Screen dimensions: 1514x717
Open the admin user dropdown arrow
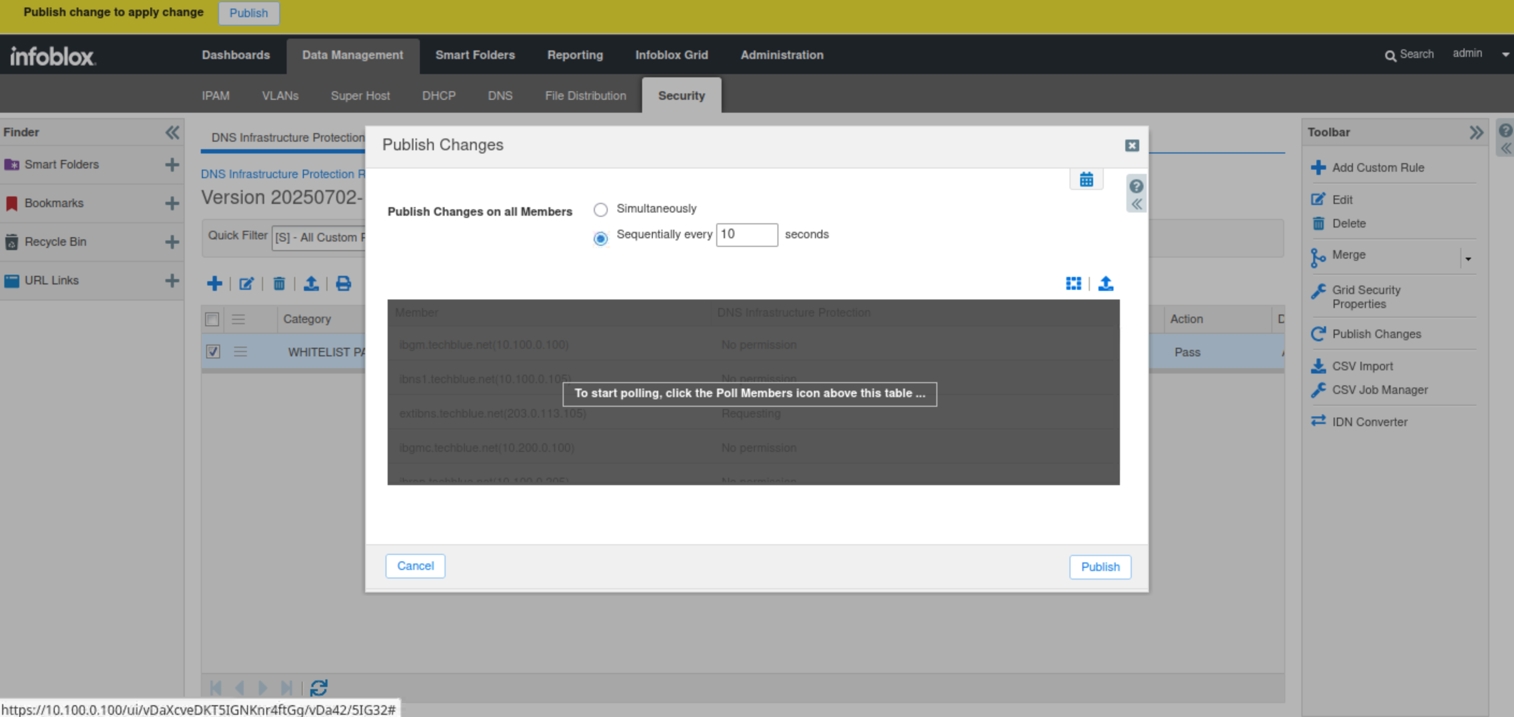[x=1505, y=55]
